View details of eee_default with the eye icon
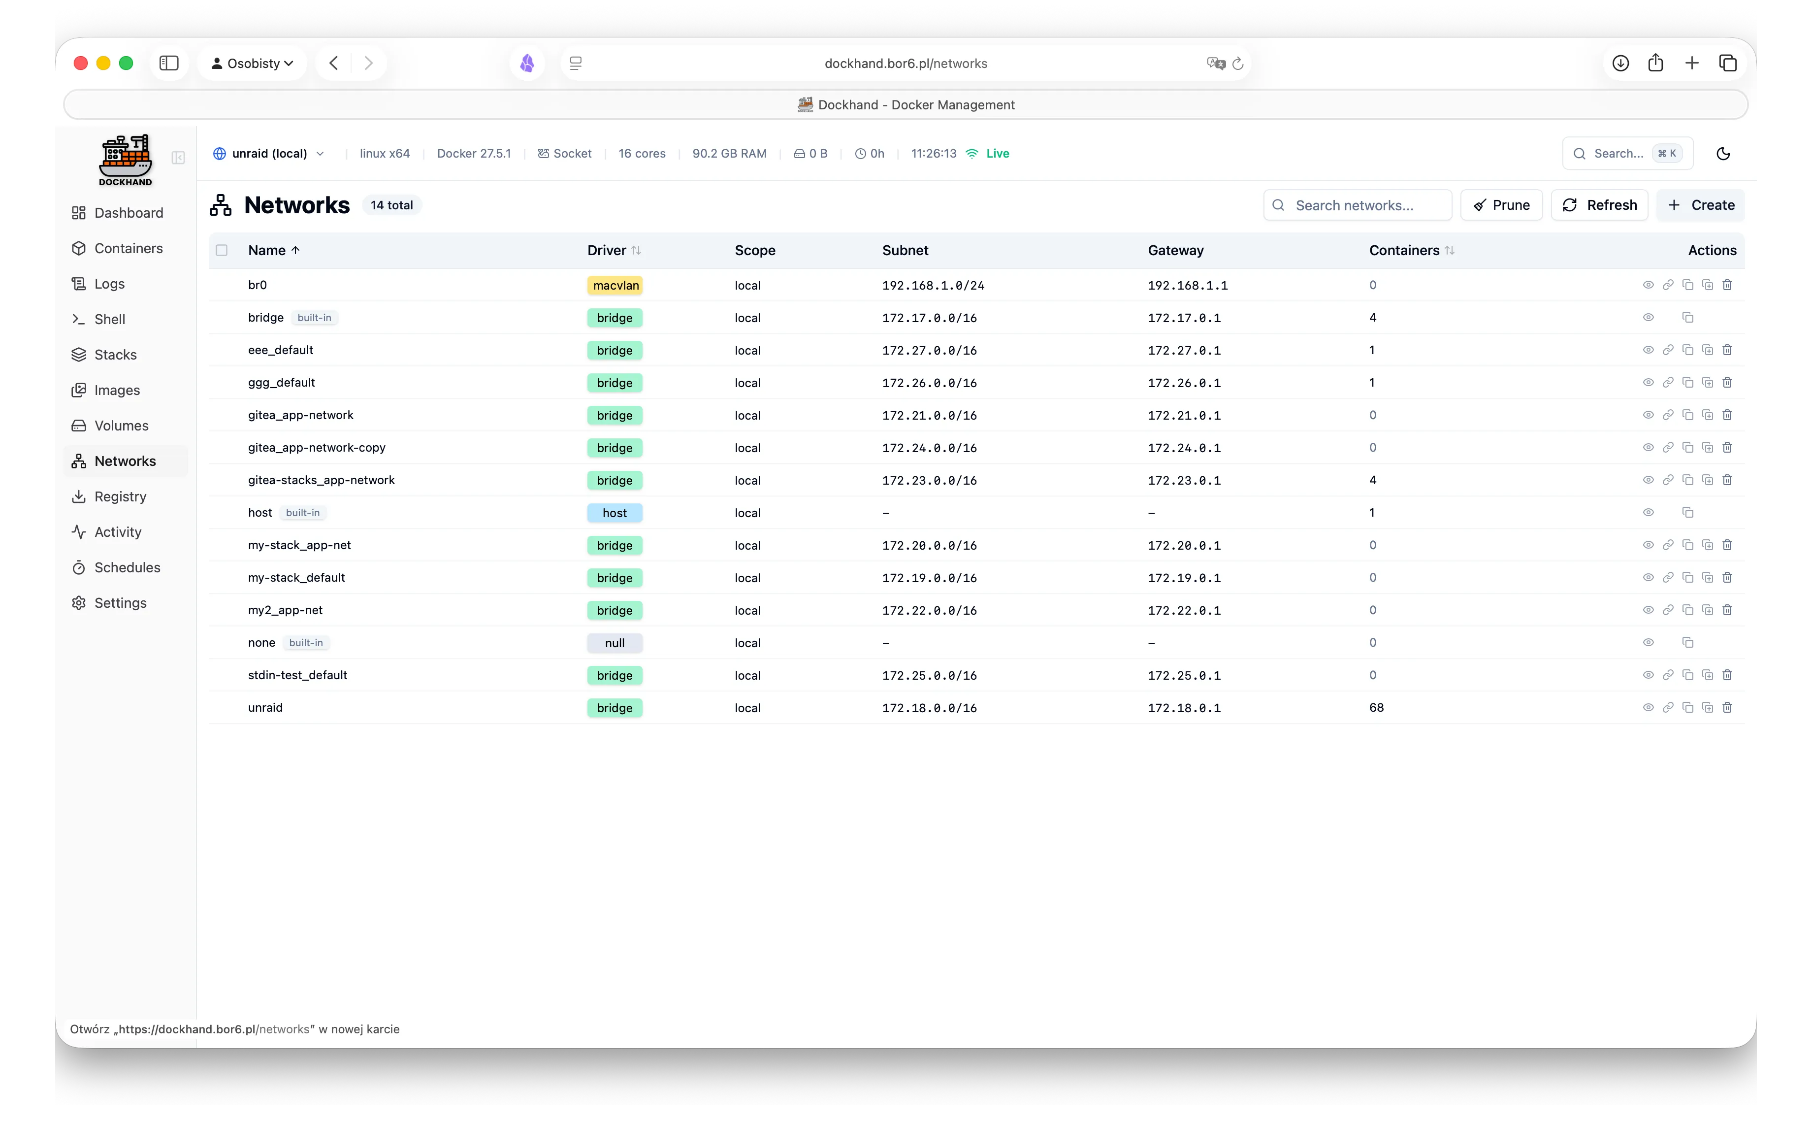Viewport: 1812px width, 1121px height. (x=1648, y=350)
